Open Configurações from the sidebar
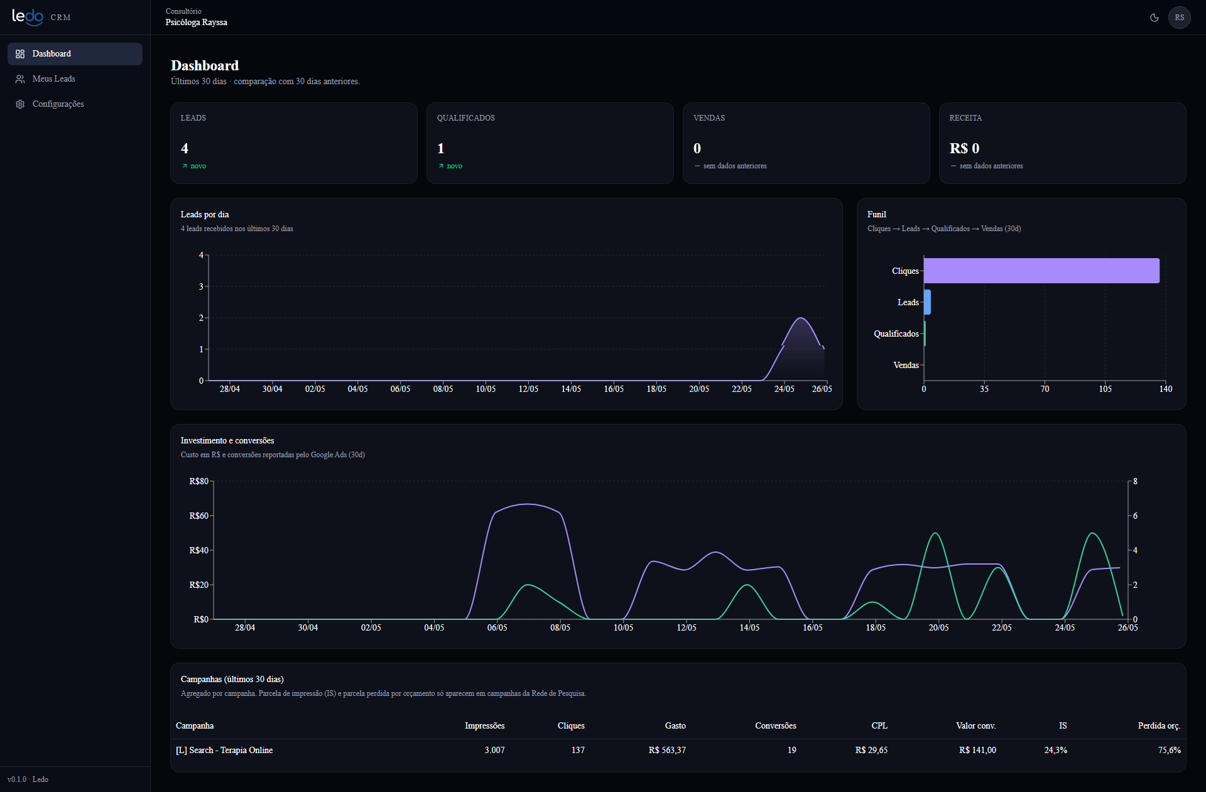This screenshot has height=792, width=1206. pyautogui.click(x=75, y=104)
